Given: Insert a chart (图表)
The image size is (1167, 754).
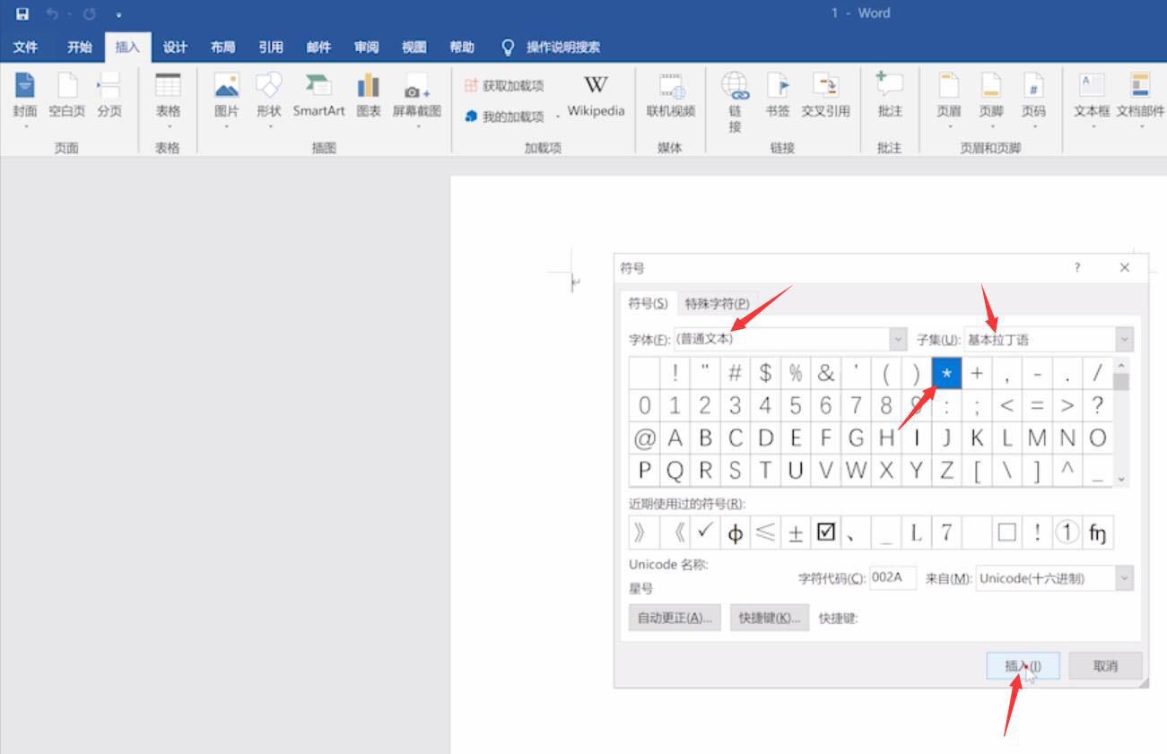Looking at the screenshot, I should (369, 95).
